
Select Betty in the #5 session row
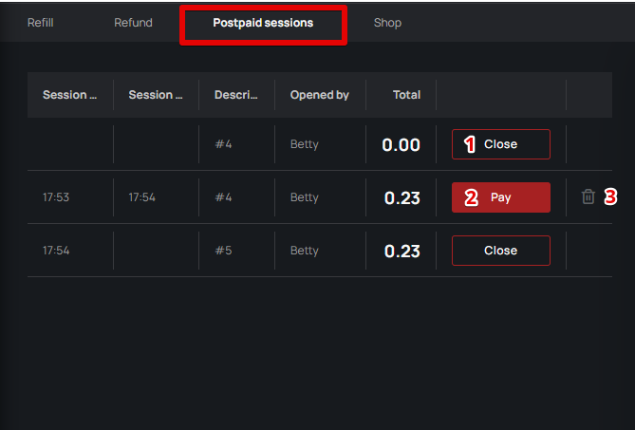[x=305, y=251]
